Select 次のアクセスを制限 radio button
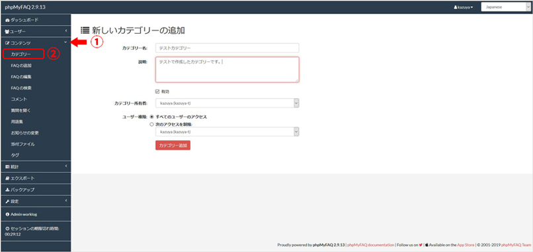Image resolution: width=533 pixels, height=252 pixels. 151,125
